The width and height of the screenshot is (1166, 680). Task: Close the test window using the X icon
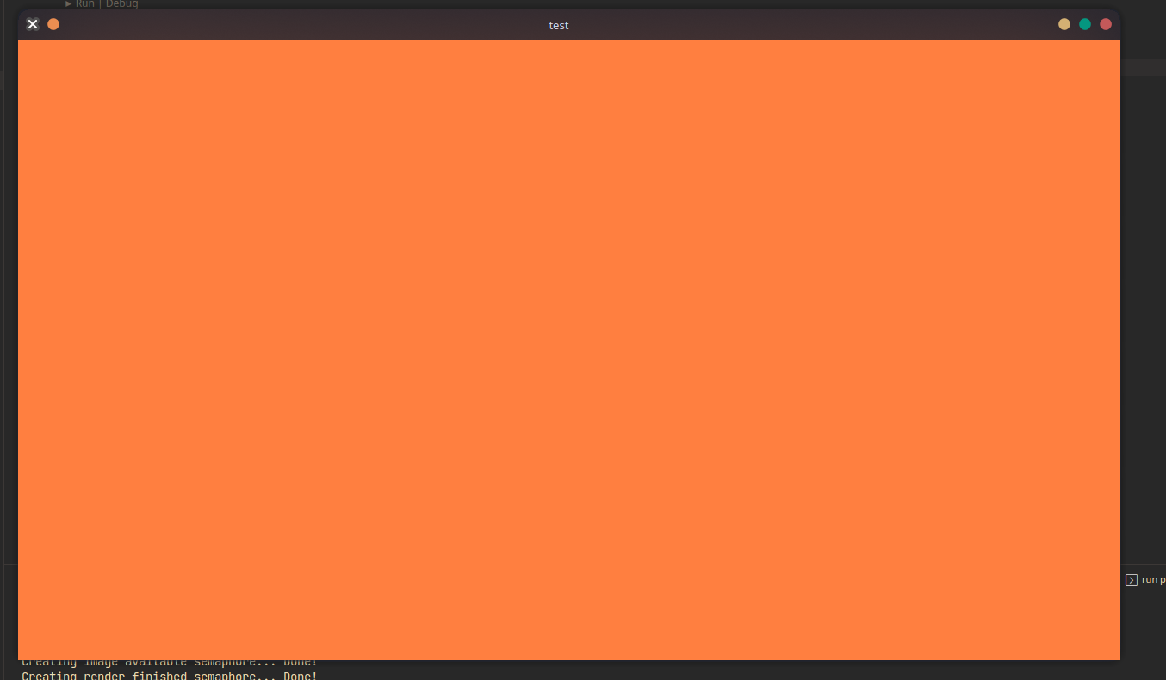click(32, 24)
